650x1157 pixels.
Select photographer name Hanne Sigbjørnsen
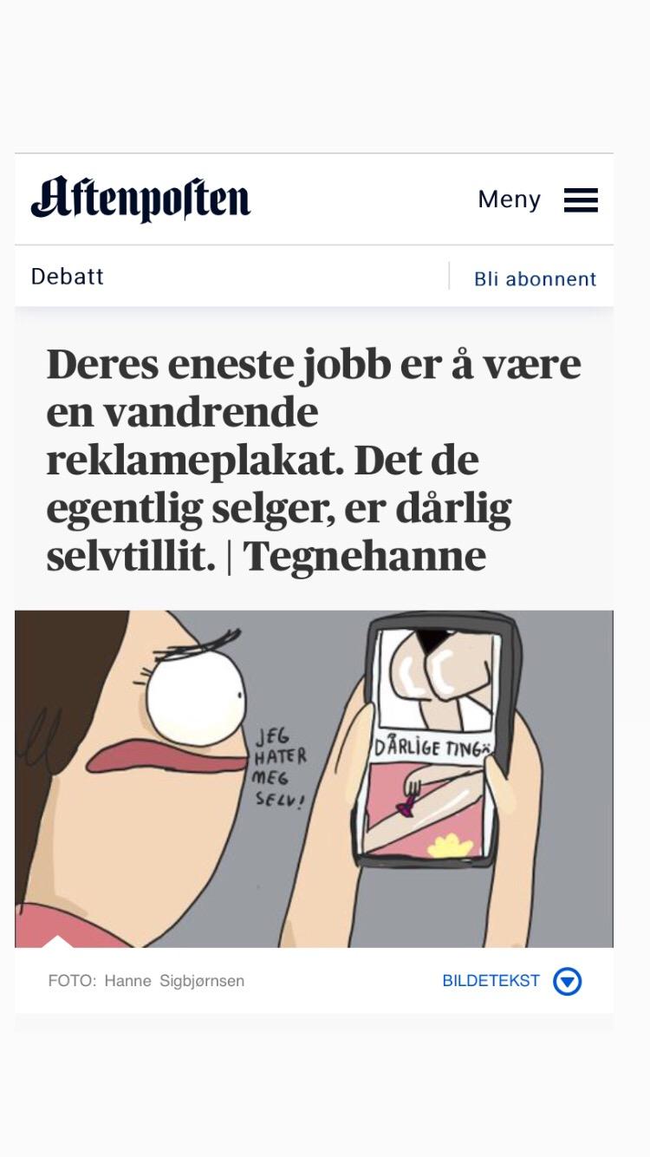[174, 981]
